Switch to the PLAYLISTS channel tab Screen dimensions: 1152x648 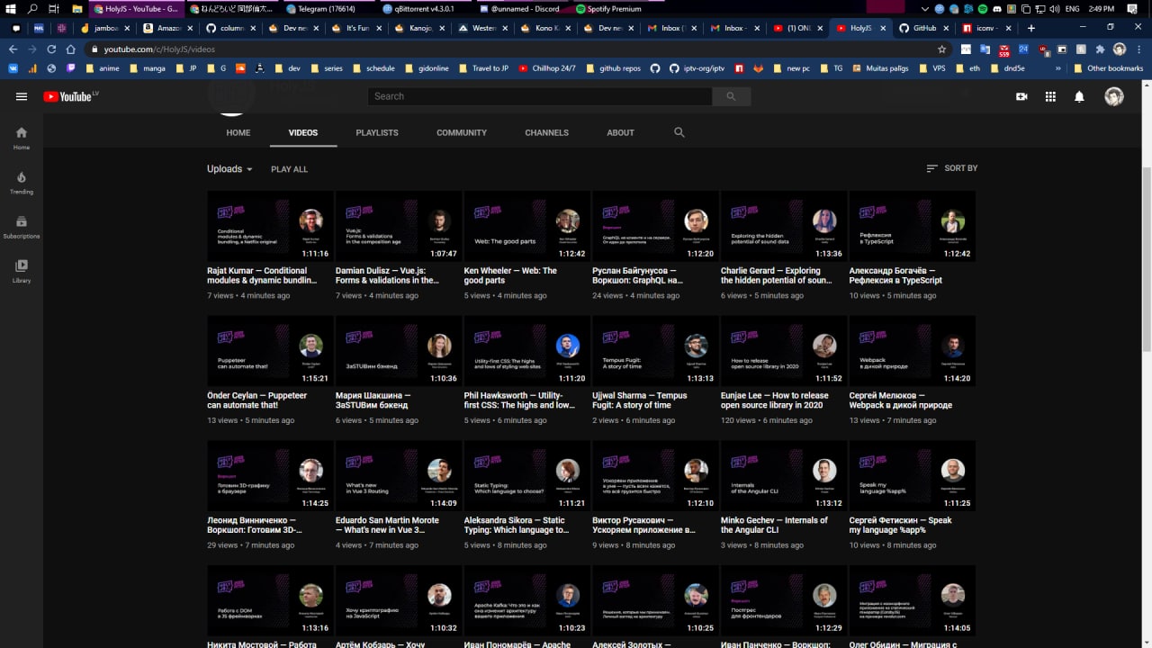pyautogui.click(x=377, y=132)
